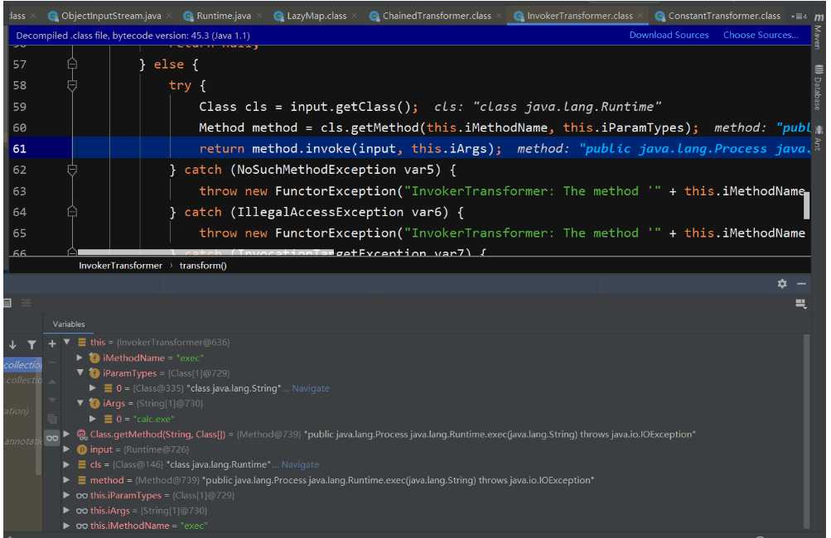Image resolution: width=831 pixels, height=538 pixels.
Task: Expand this.iMethodName watch node
Action: pos(67,526)
